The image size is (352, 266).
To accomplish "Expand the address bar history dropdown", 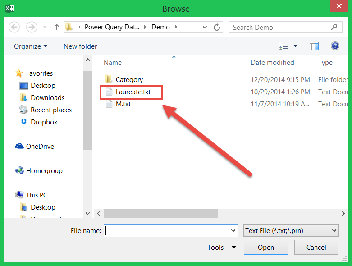I will pyautogui.click(x=206, y=27).
